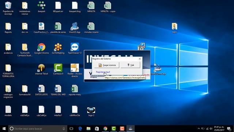Follow the Regístrese Aquí link
The height and width of the screenshot is (132, 234).
click(x=103, y=72)
